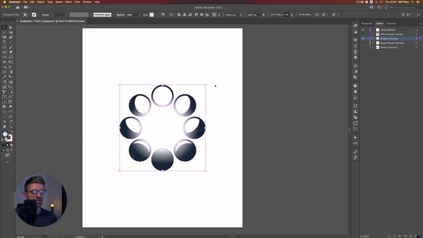Swap fill and stroke colors

[x=11, y=132]
